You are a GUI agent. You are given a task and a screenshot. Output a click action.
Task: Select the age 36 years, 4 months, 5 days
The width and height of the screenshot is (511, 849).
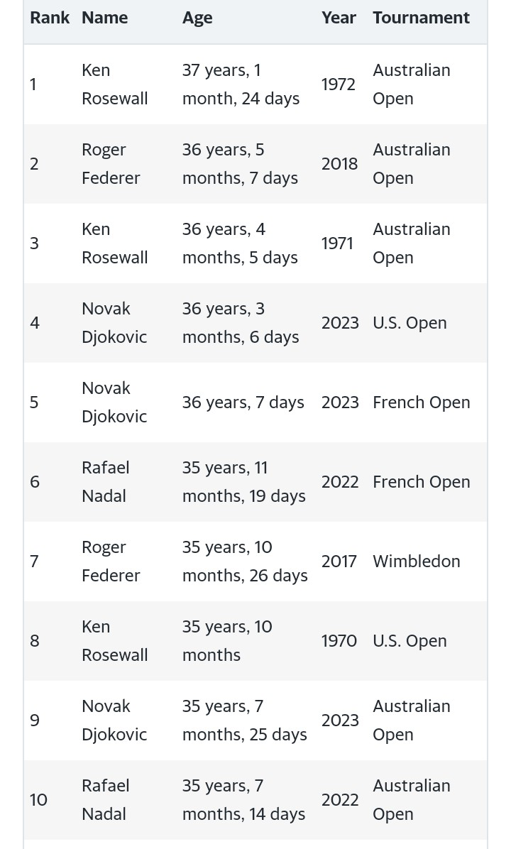coord(240,243)
